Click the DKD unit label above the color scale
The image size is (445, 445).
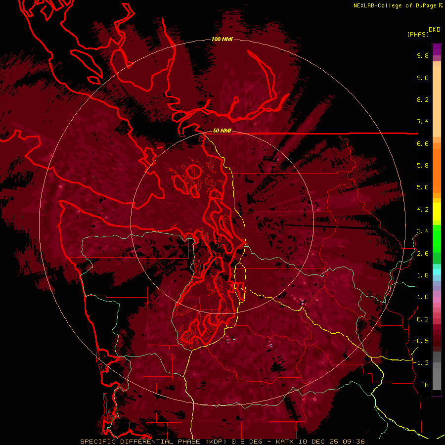(435, 30)
